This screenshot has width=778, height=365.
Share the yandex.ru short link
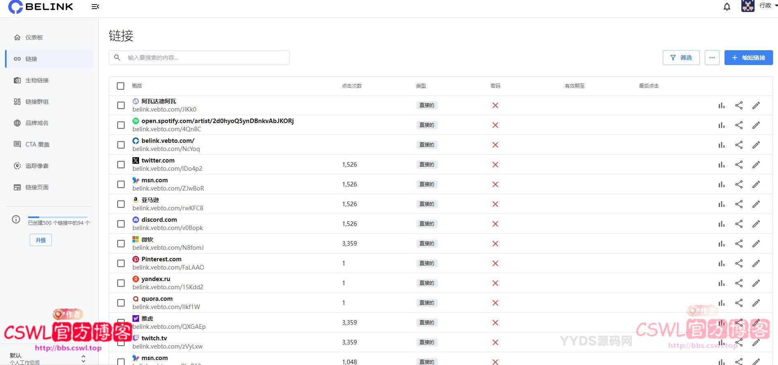739,283
